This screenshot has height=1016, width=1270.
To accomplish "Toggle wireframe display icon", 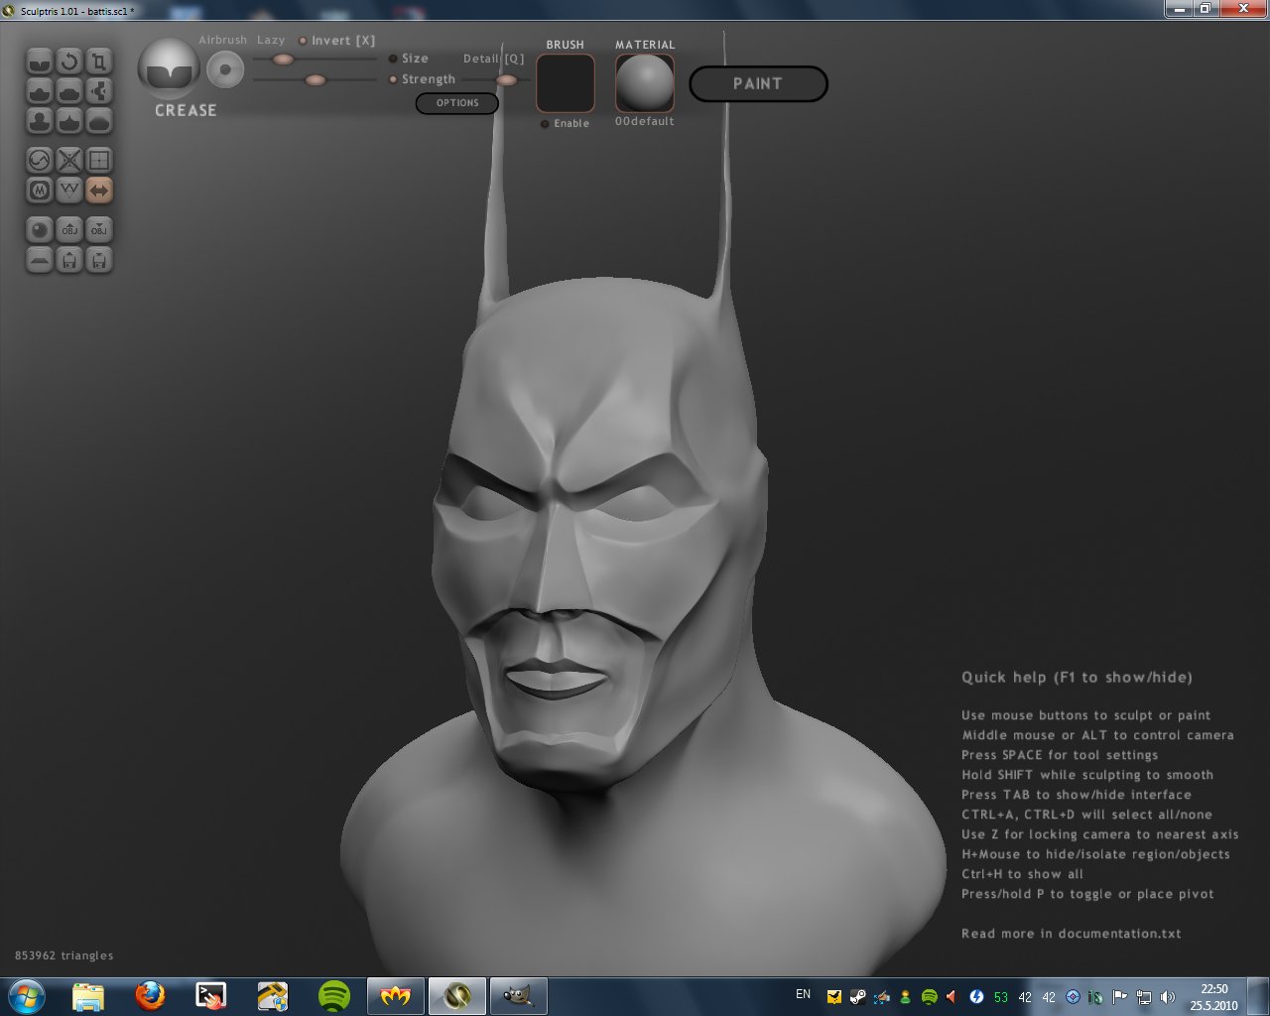I will coord(69,190).
